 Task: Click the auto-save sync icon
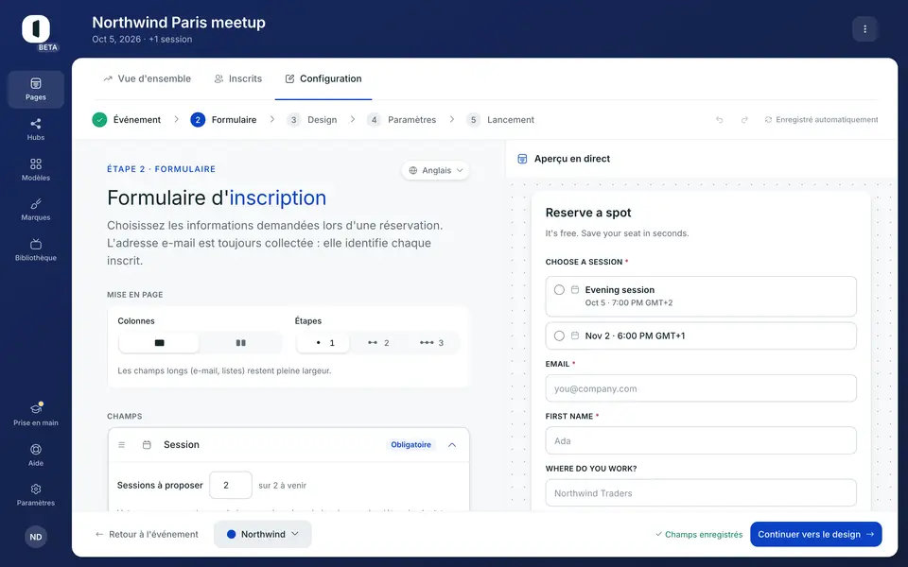tap(768, 120)
